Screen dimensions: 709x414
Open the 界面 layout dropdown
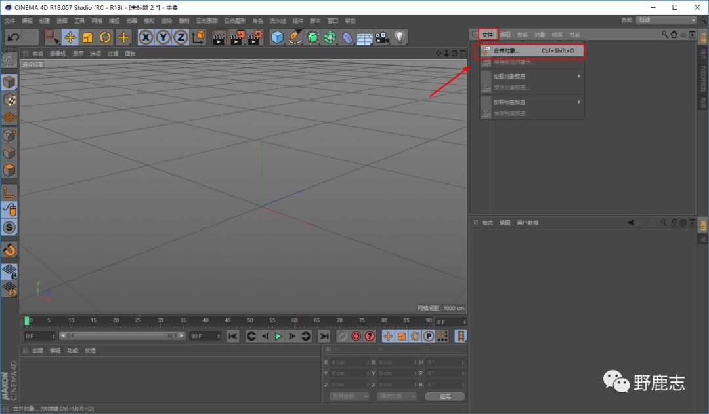pos(666,20)
